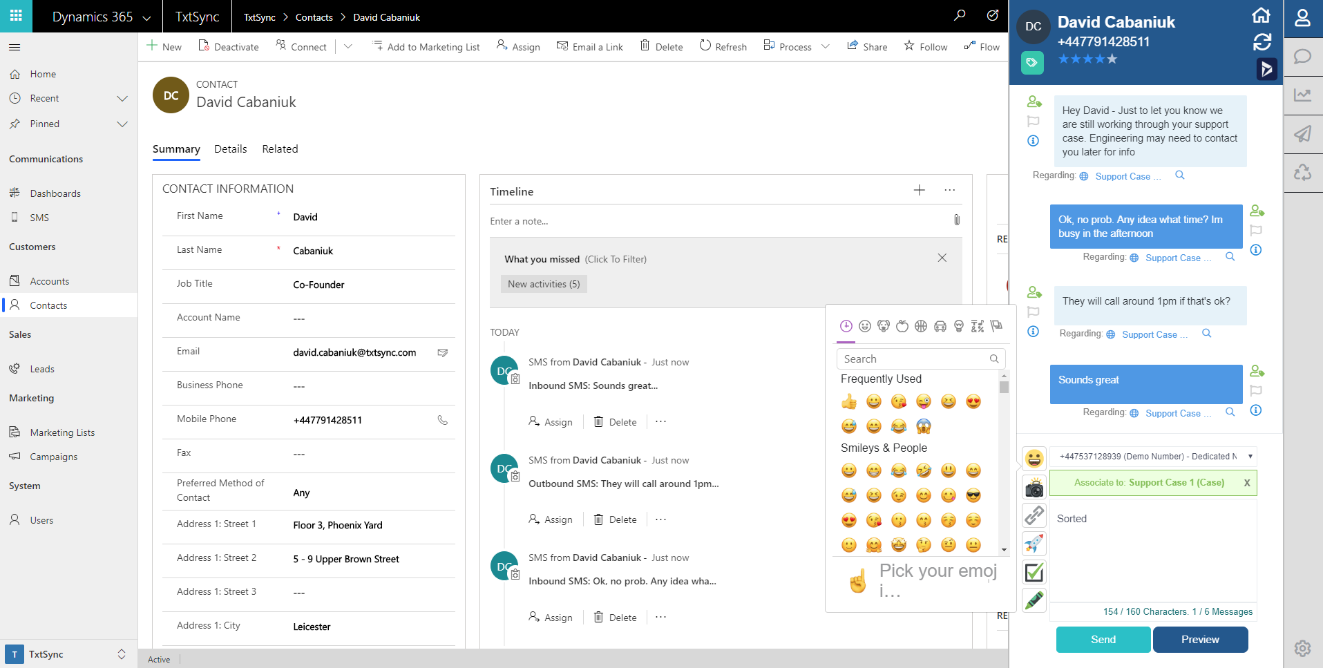This screenshot has width=1323, height=668.
Task: Toggle flag on "Sounds great" message
Action: pyautogui.click(x=1256, y=391)
